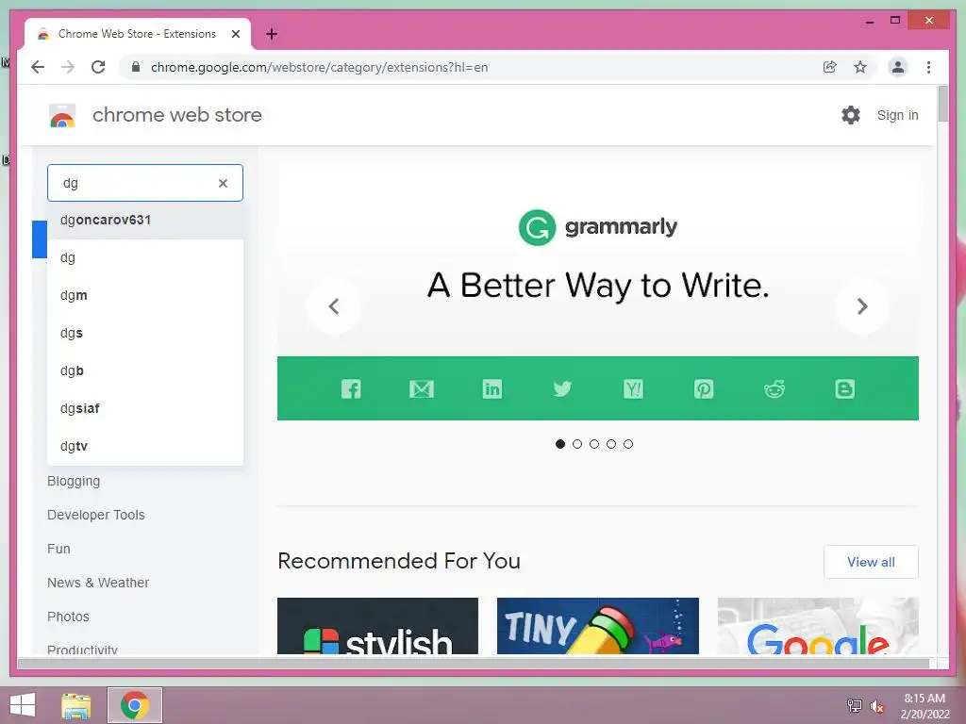Open Blogging category
The width and height of the screenshot is (966, 724).
pyautogui.click(x=74, y=481)
